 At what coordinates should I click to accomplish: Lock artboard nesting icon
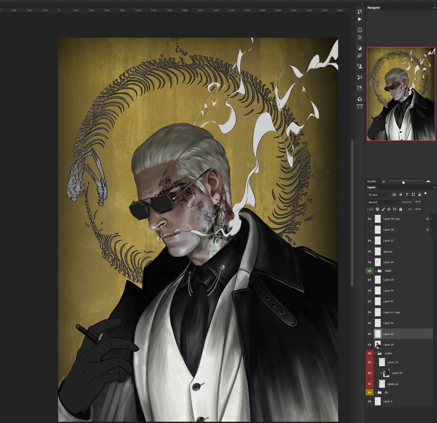point(395,209)
